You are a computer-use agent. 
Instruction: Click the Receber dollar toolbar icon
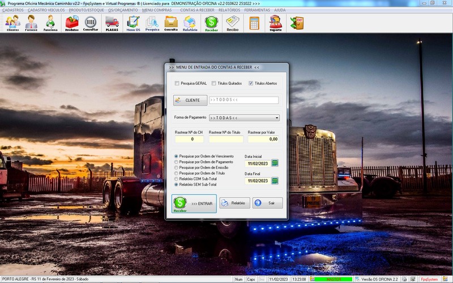[211, 23]
